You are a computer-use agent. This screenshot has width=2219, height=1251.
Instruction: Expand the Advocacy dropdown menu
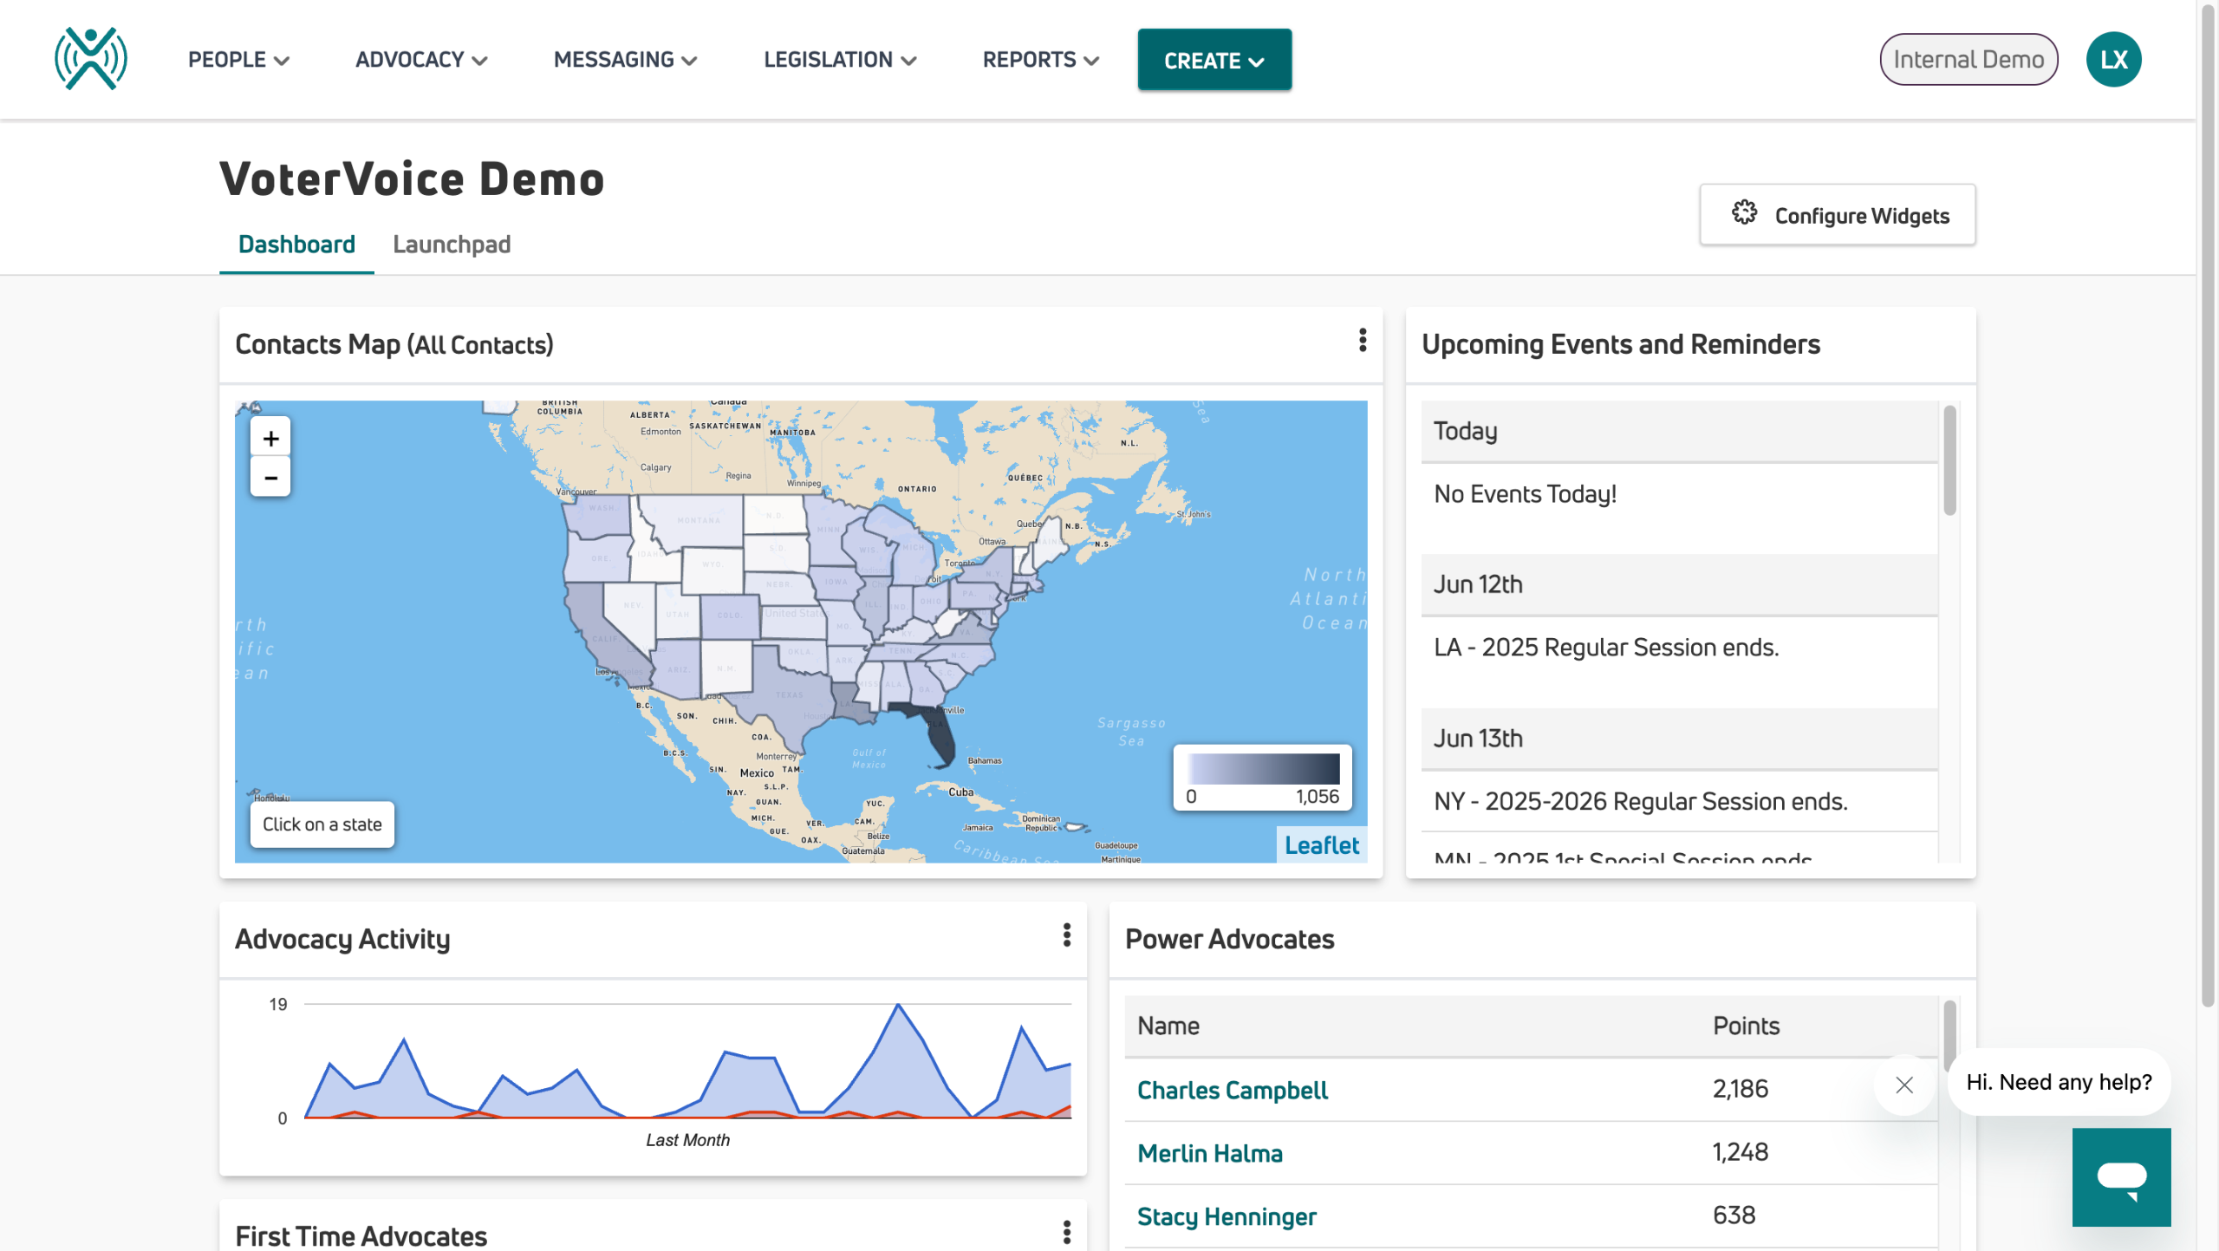421,60
